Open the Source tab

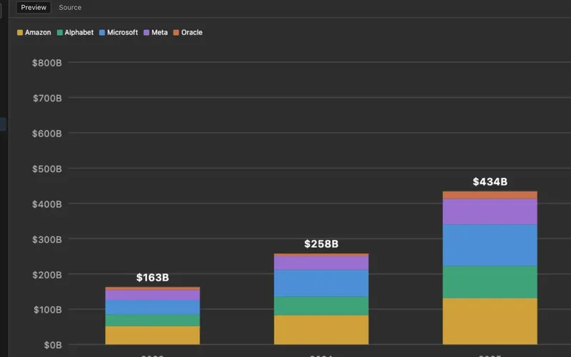pyautogui.click(x=70, y=7)
